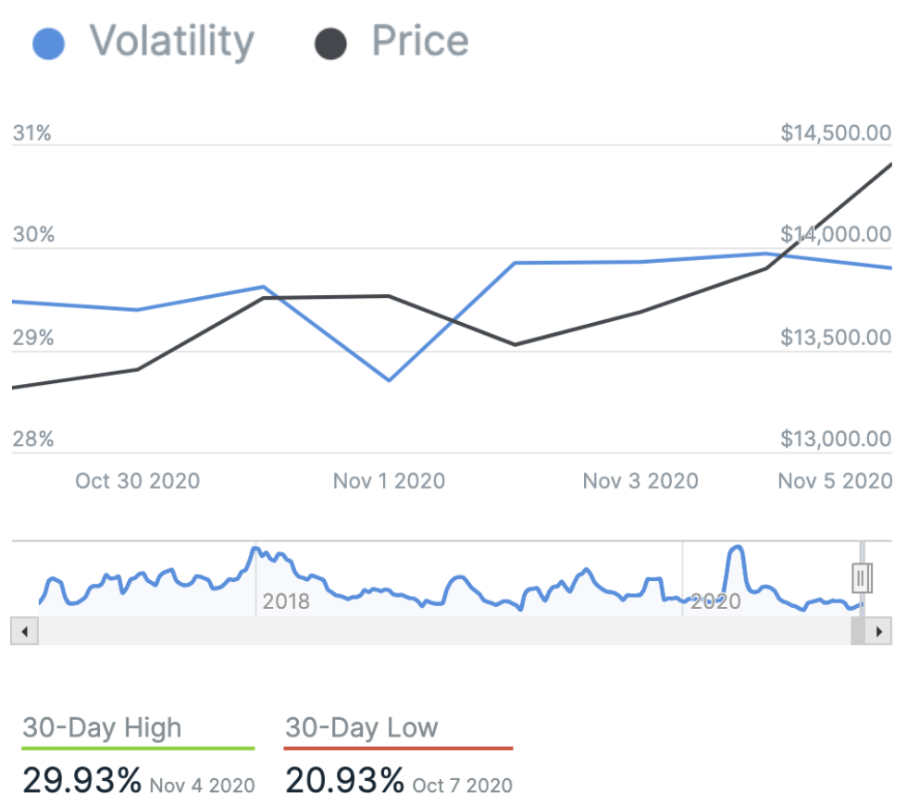Click the Nov 1 2020 axis label
Screen dimensions: 907x805
389,481
